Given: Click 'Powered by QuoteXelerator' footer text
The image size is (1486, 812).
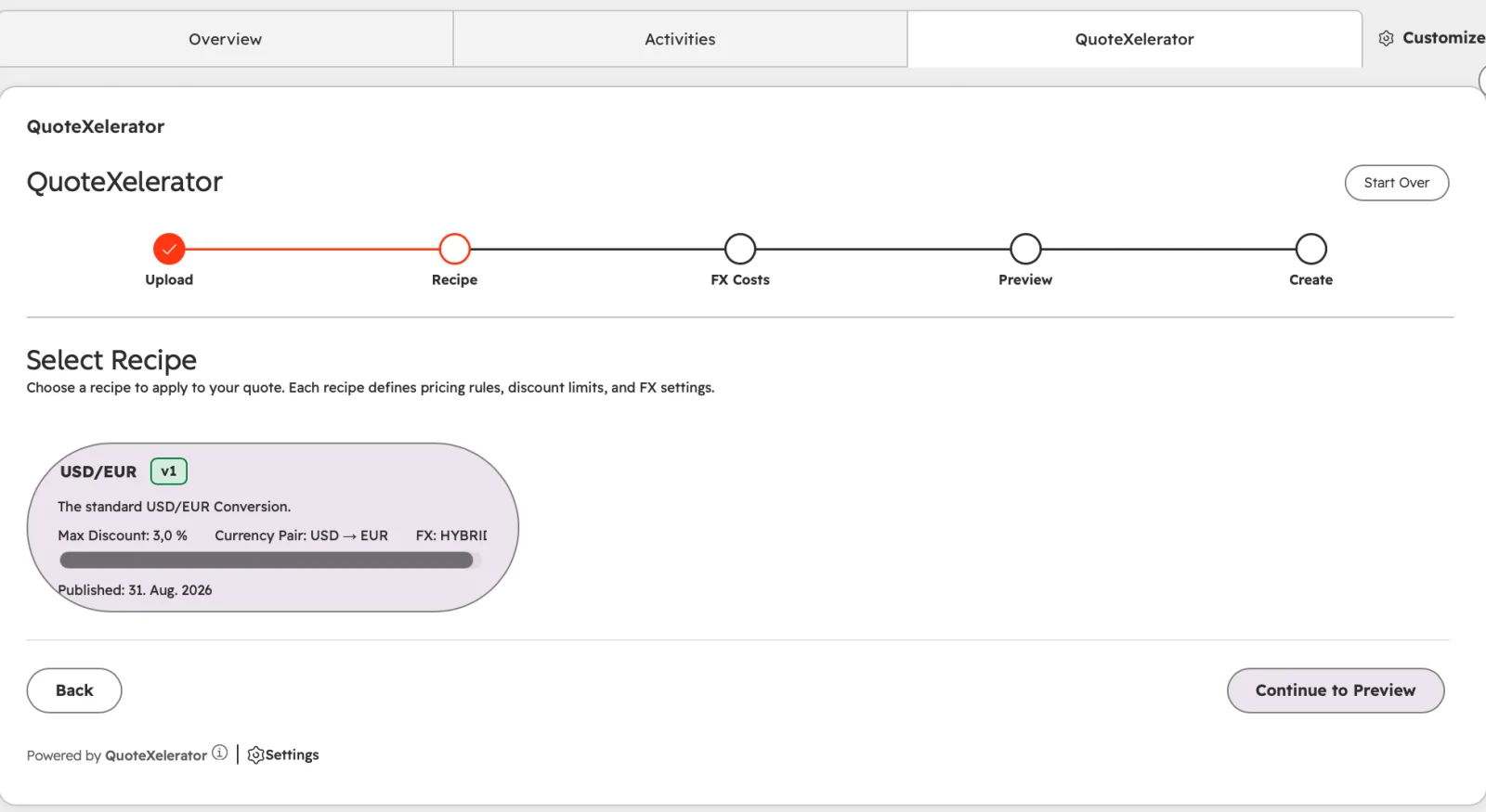Looking at the screenshot, I should pyautogui.click(x=117, y=755).
